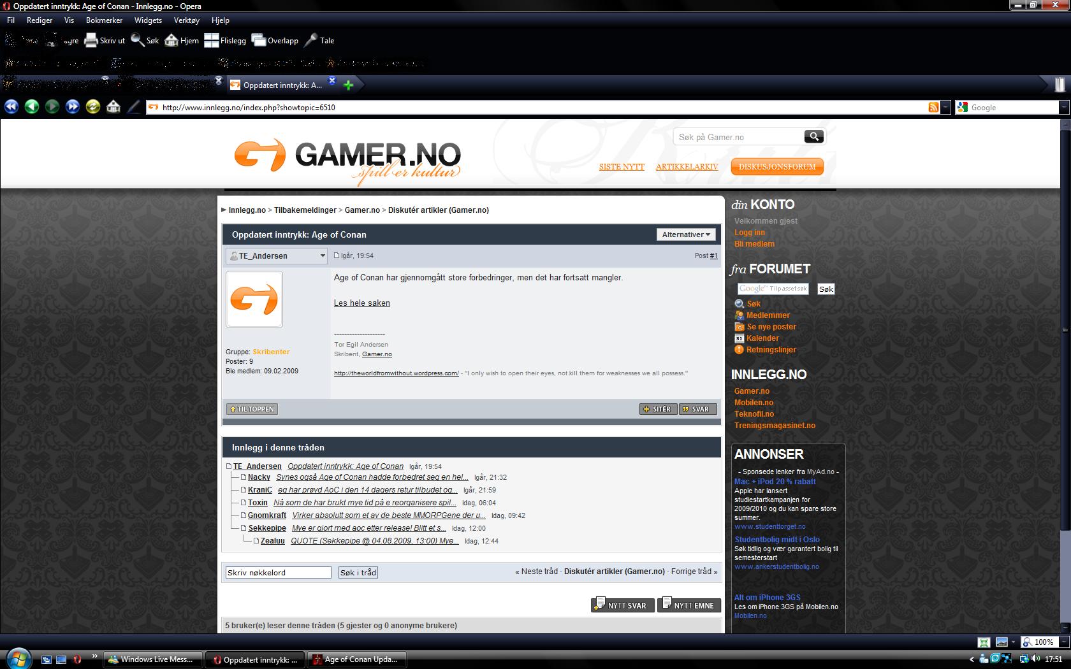Show hidden system tray icons
Viewport: 1071px width, 669px height.
972,659
